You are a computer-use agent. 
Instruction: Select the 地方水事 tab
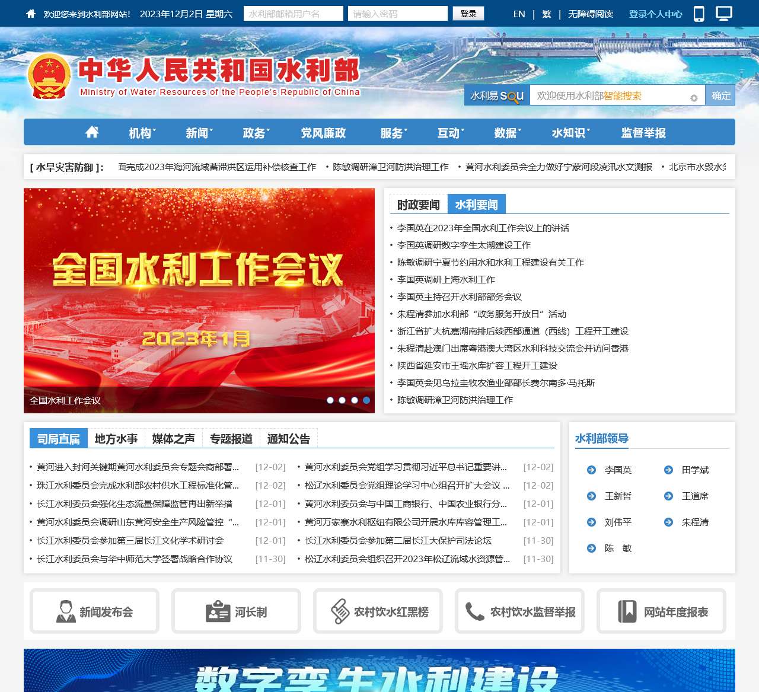click(116, 438)
